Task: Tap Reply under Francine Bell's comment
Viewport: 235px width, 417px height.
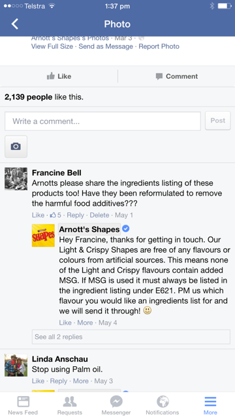Action: point(76,215)
